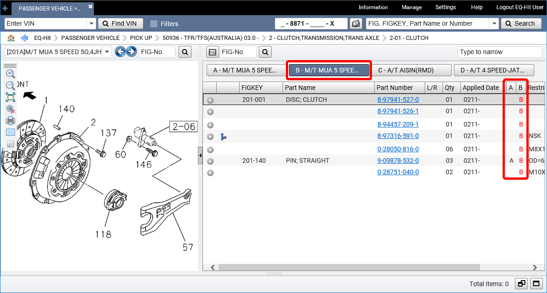Open the Help menu
The width and height of the screenshot is (547, 293).
(x=476, y=7)
